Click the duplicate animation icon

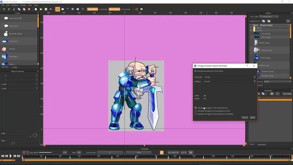(x=263, y=93)
